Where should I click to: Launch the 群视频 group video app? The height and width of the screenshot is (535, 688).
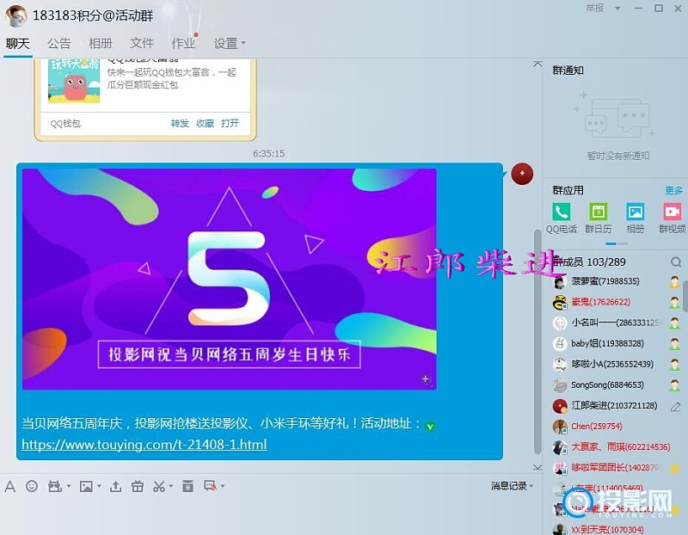pos(672,218)
